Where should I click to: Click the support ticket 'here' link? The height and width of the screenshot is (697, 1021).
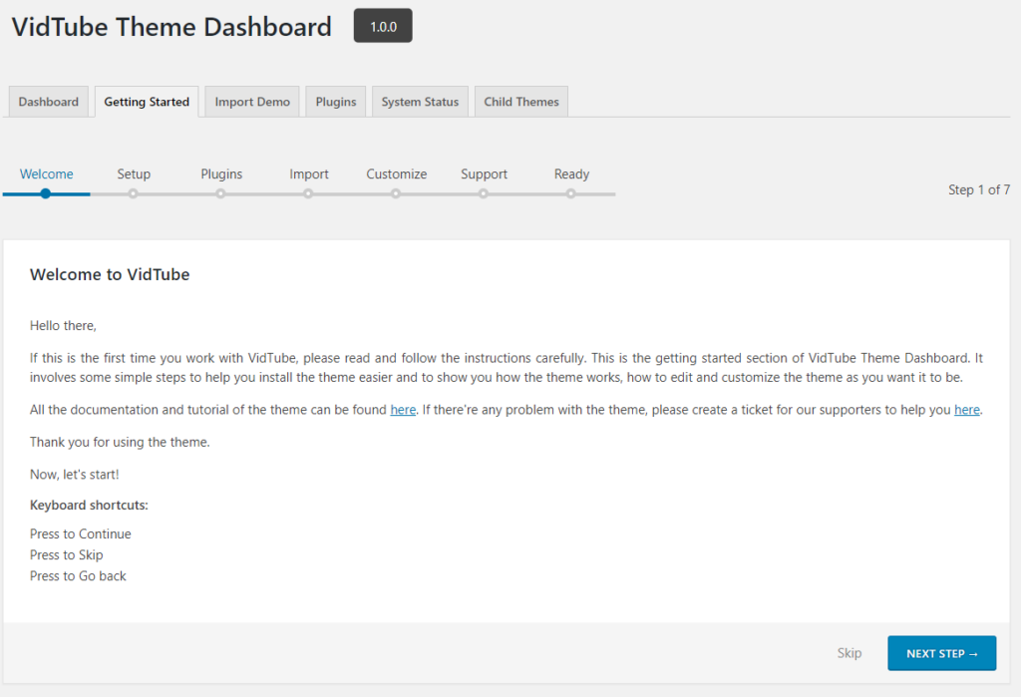[966, 409]
